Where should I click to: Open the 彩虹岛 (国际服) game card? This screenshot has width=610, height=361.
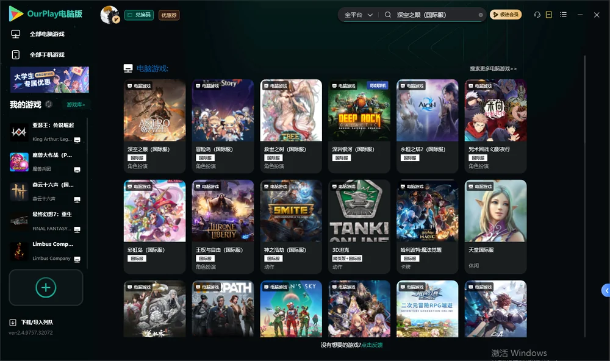[154, 227]
